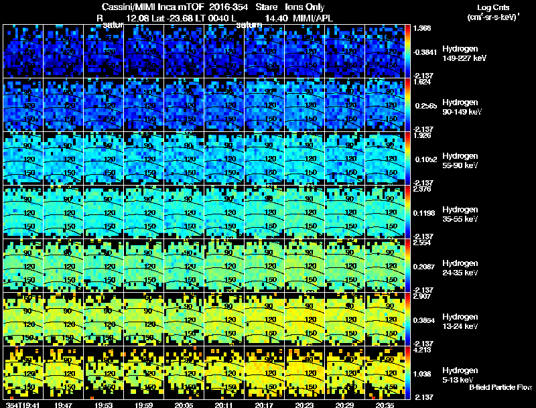Click the Hydrogen 149-227 keV row label
536x408 pixels.
[464, 54]
